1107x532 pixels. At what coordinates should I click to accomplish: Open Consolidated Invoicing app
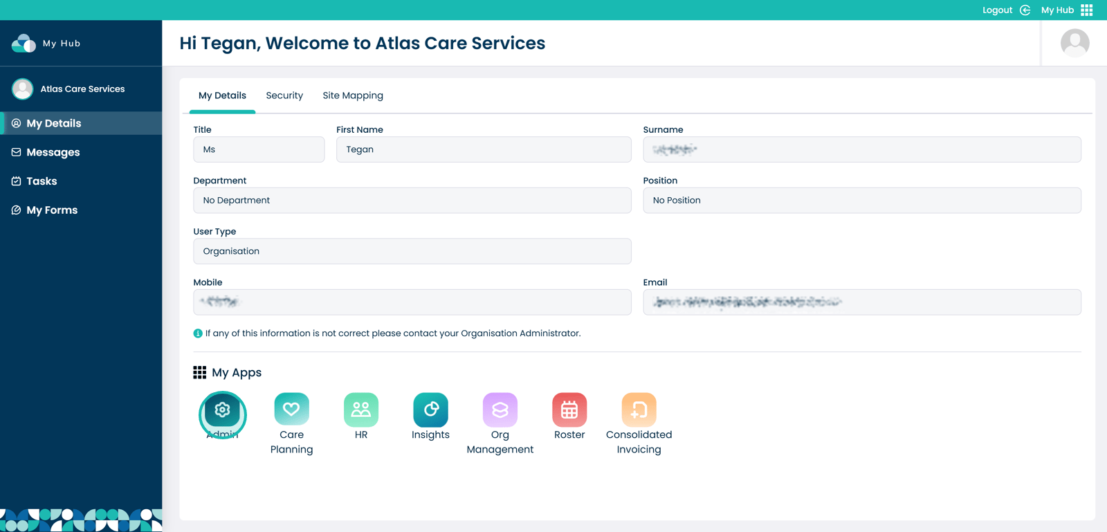(639, 410)
